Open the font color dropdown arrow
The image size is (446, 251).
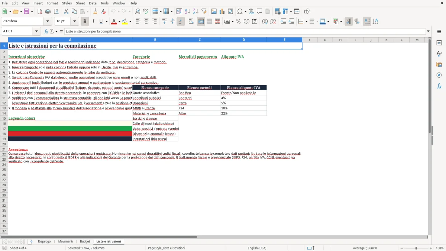pos(119,22)
